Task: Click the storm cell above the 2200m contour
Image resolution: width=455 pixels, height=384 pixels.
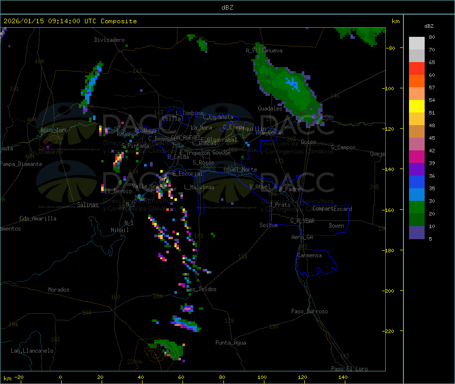Action: [167, 350]
